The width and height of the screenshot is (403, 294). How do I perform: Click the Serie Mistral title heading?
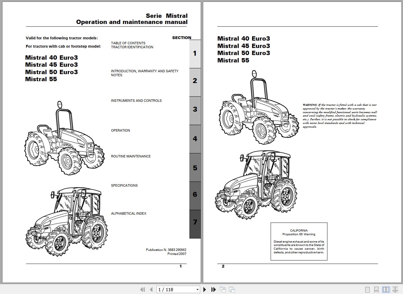coord(167,16)
